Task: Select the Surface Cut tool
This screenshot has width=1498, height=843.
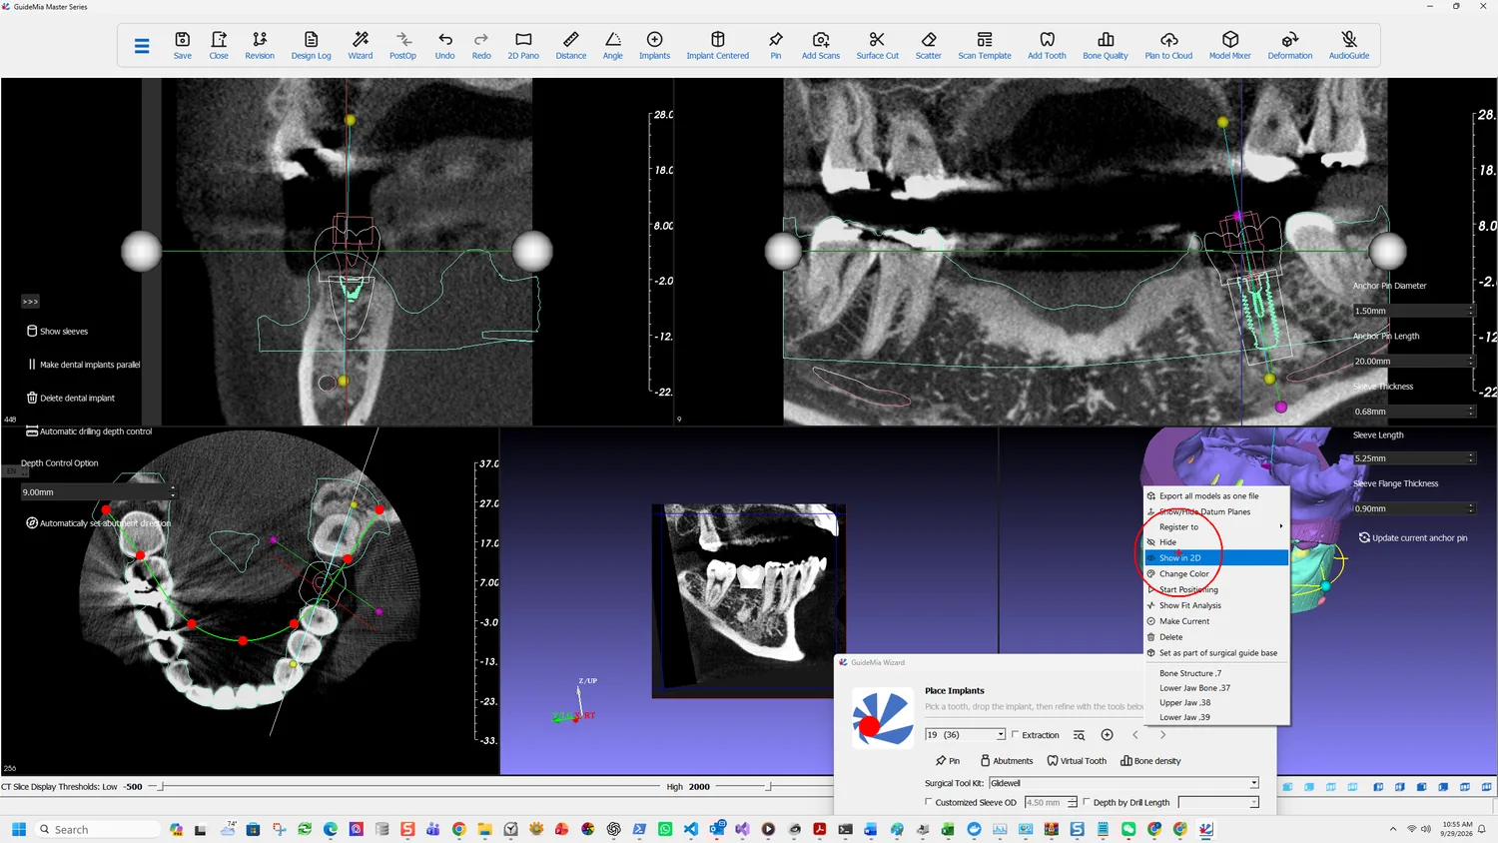Action: tap(877, 45)
